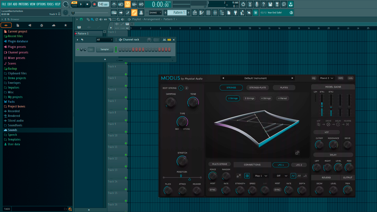Click the shopping cart icon in toolbar

click(x=256, y=13)
